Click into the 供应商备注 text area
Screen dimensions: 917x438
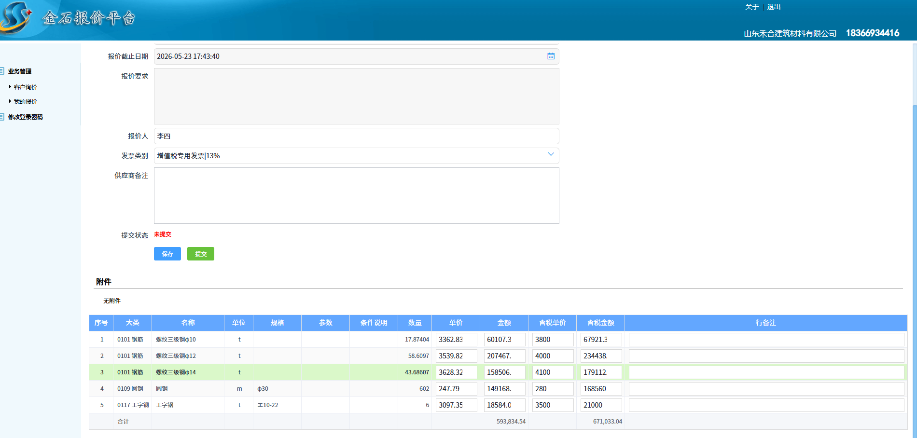point(356,196)
